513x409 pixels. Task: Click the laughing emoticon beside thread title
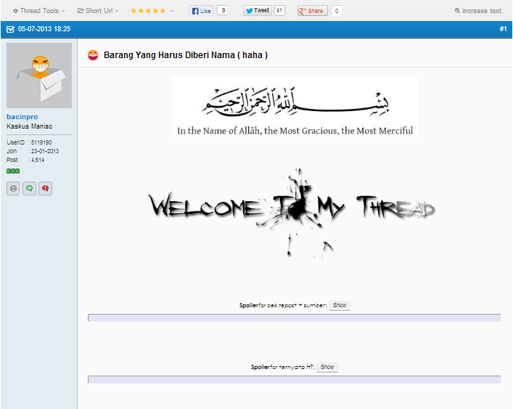93,55
